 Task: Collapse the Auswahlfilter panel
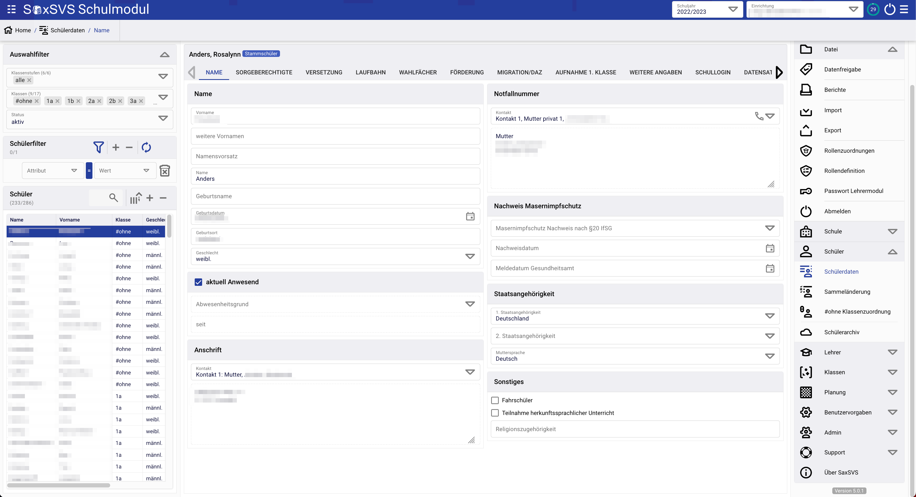click(x=164, y=54)
